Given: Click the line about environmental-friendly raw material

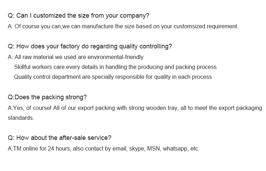Looking at the screenshot, I should 76,57.
